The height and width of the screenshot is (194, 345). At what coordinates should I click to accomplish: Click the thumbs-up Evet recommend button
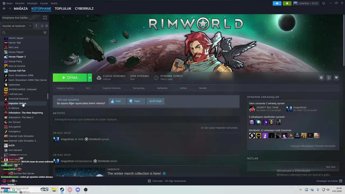[x=117, y=101]
